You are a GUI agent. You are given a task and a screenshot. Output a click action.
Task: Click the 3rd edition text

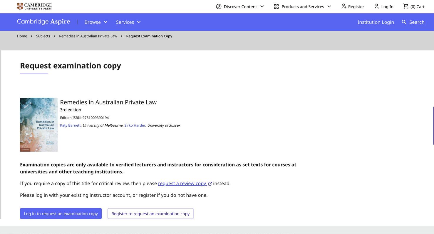(x=71, y=110)
